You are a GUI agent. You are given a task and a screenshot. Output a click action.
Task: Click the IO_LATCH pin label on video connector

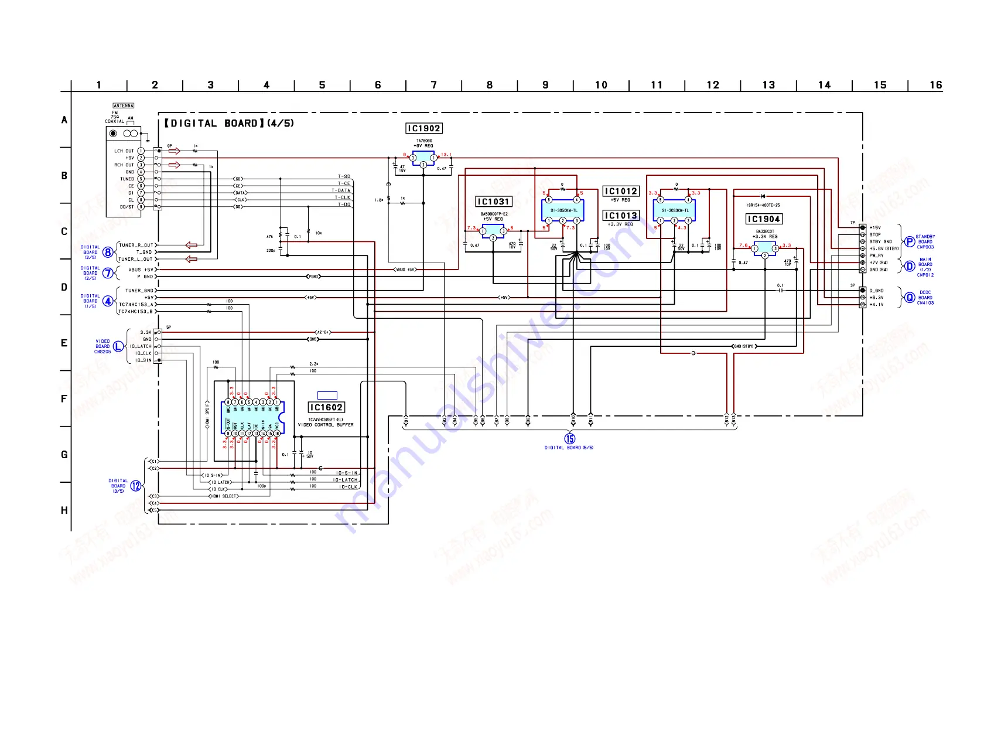(141, 346)
